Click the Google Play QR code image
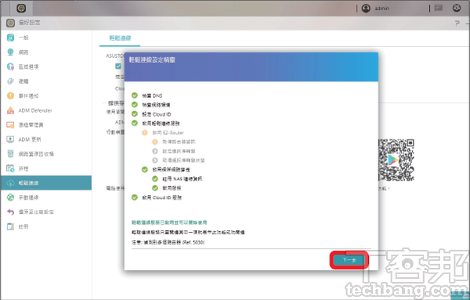This screenshot has width=470, height=300. pyautogui.click(x=396, y=160)
